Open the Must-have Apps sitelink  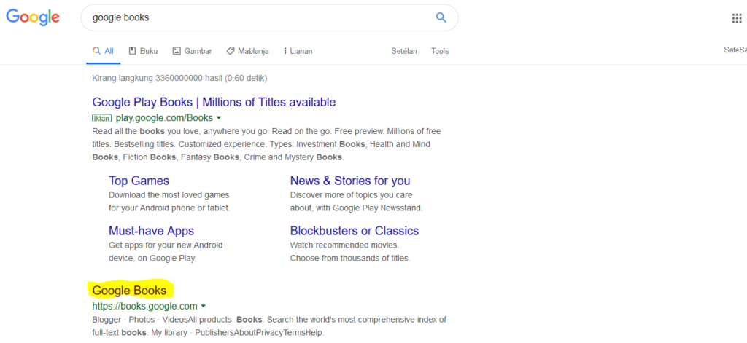(152, 231)
